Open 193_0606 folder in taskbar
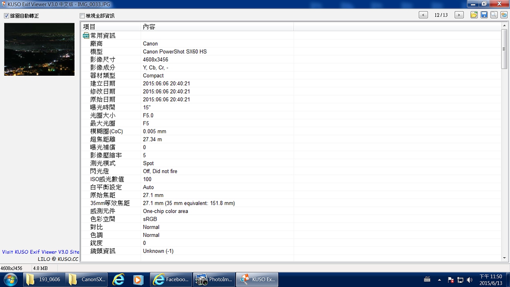 point(44,279)
